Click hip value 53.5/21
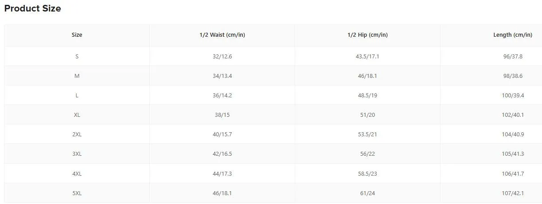The image size is (542, 204). 367,135
